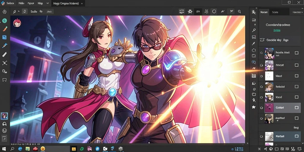Open the gear settings icon in top toolbar
Viewport: 304px width, 152px height.
pos(190,12)
